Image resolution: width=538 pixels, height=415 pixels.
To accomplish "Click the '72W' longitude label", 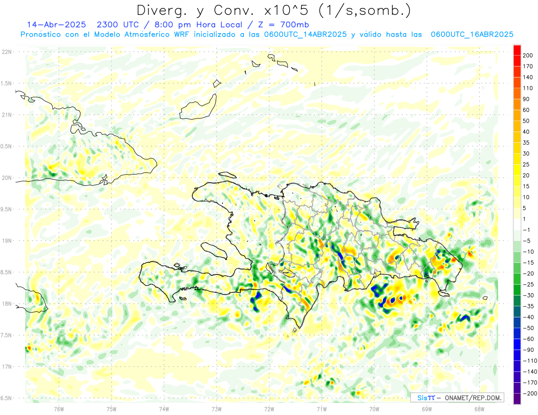I will tap(269, 409).
